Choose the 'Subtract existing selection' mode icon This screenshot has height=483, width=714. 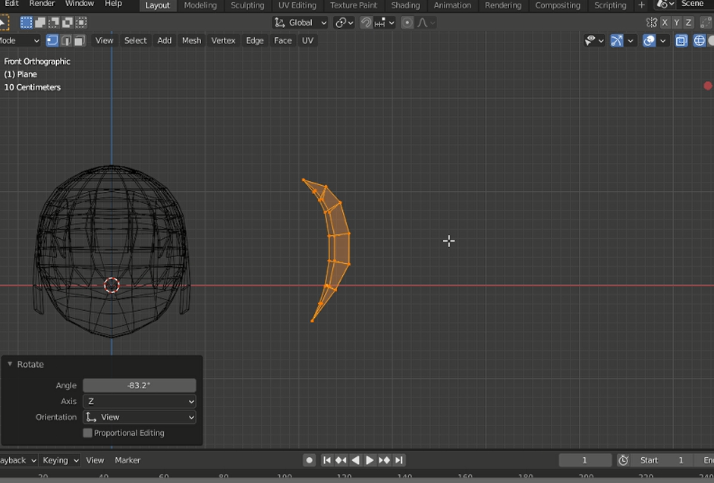54,22
